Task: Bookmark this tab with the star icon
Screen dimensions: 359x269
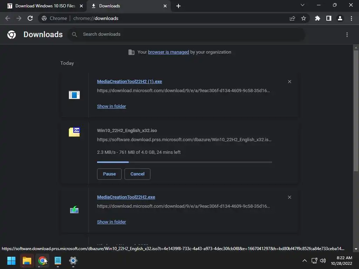Action: 304,18
